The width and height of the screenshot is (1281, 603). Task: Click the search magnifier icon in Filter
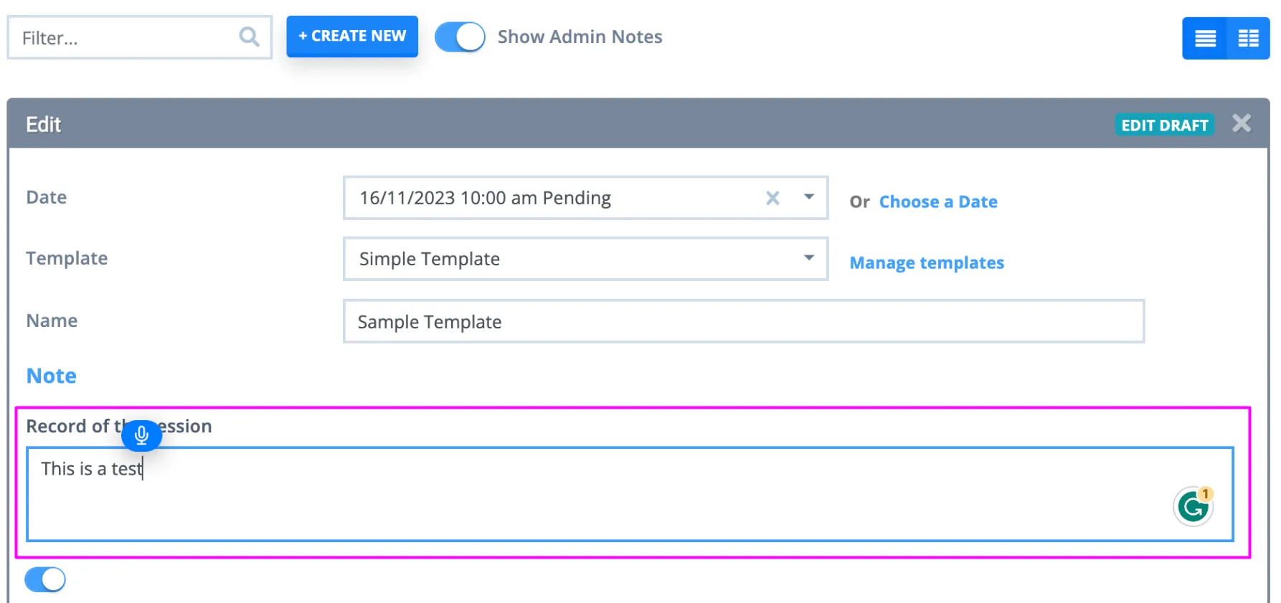[x=249, y=37]
